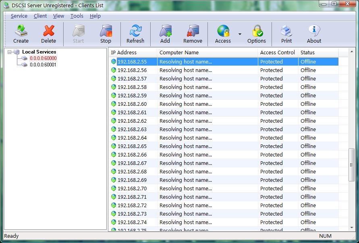359x243 pixels.
Task: Click globe icon of 192.168.2.66
Action: click(114, 154)
